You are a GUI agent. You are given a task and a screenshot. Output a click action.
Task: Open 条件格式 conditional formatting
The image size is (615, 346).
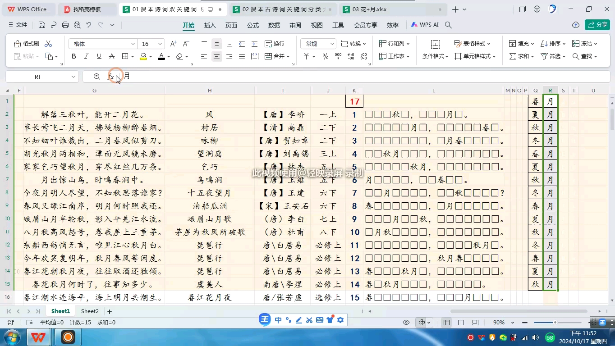pos(435,50)
